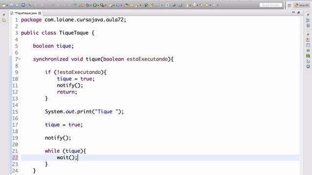Click the Quick Access search field
The width and height of the screenshot is (312, 175).
coord(271,5)
